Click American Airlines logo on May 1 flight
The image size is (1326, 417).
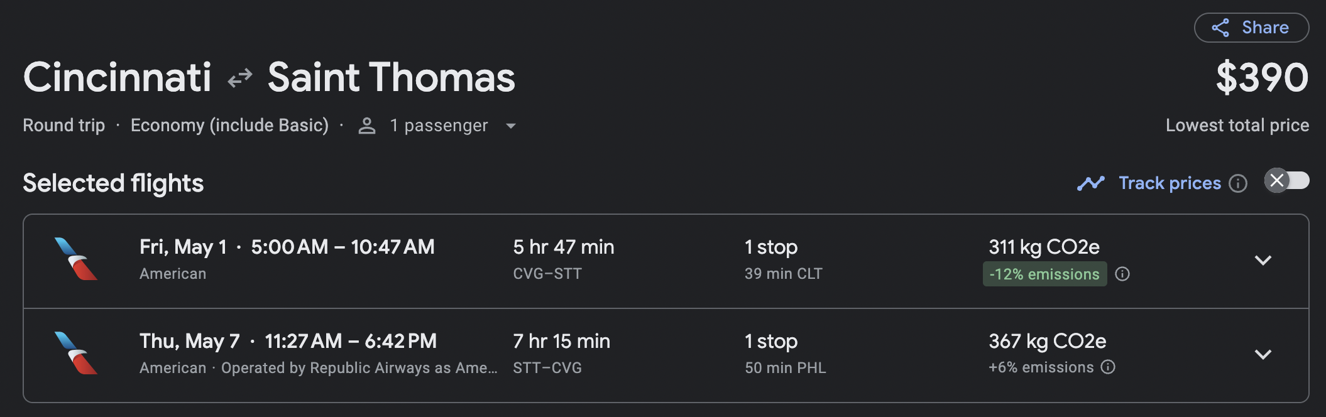[75, 259]
